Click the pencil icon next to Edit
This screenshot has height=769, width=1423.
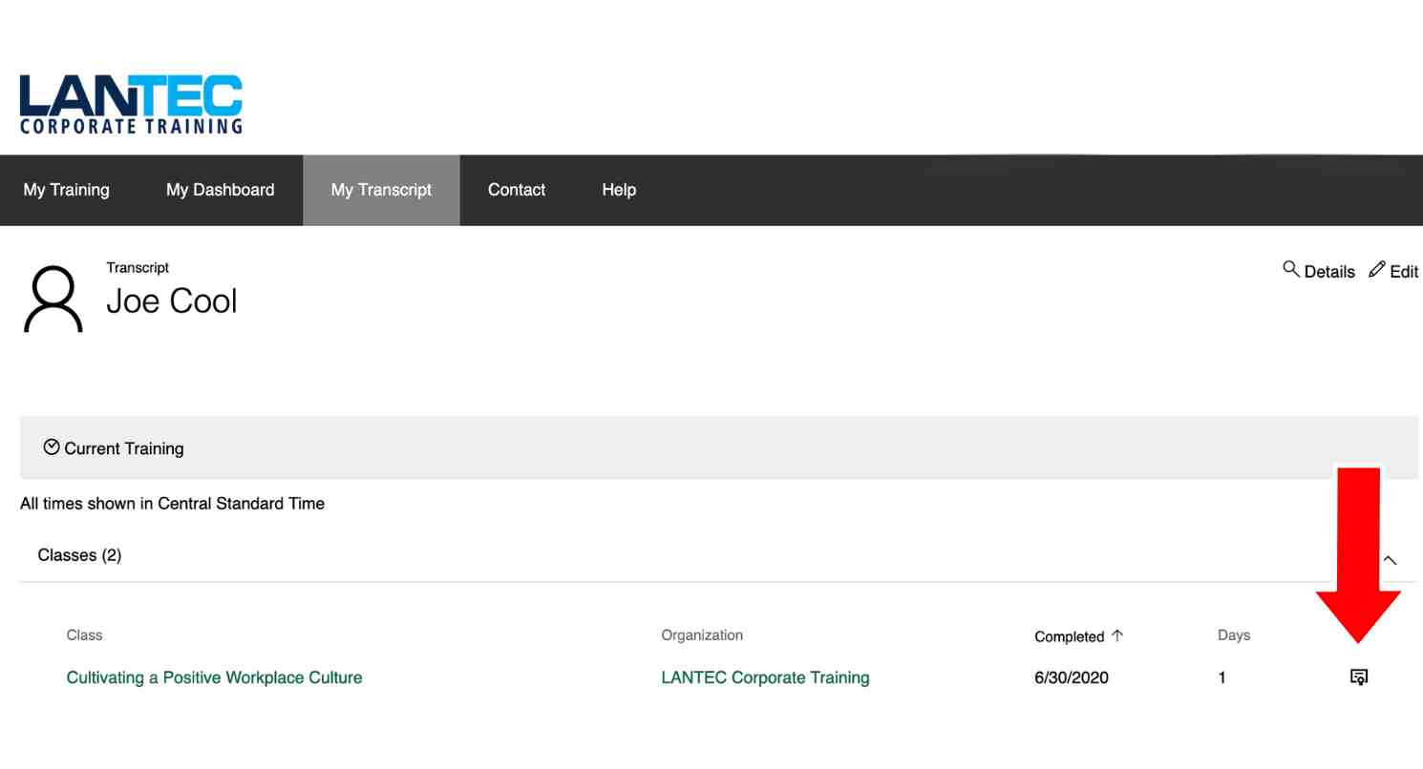pos(1376,269)
